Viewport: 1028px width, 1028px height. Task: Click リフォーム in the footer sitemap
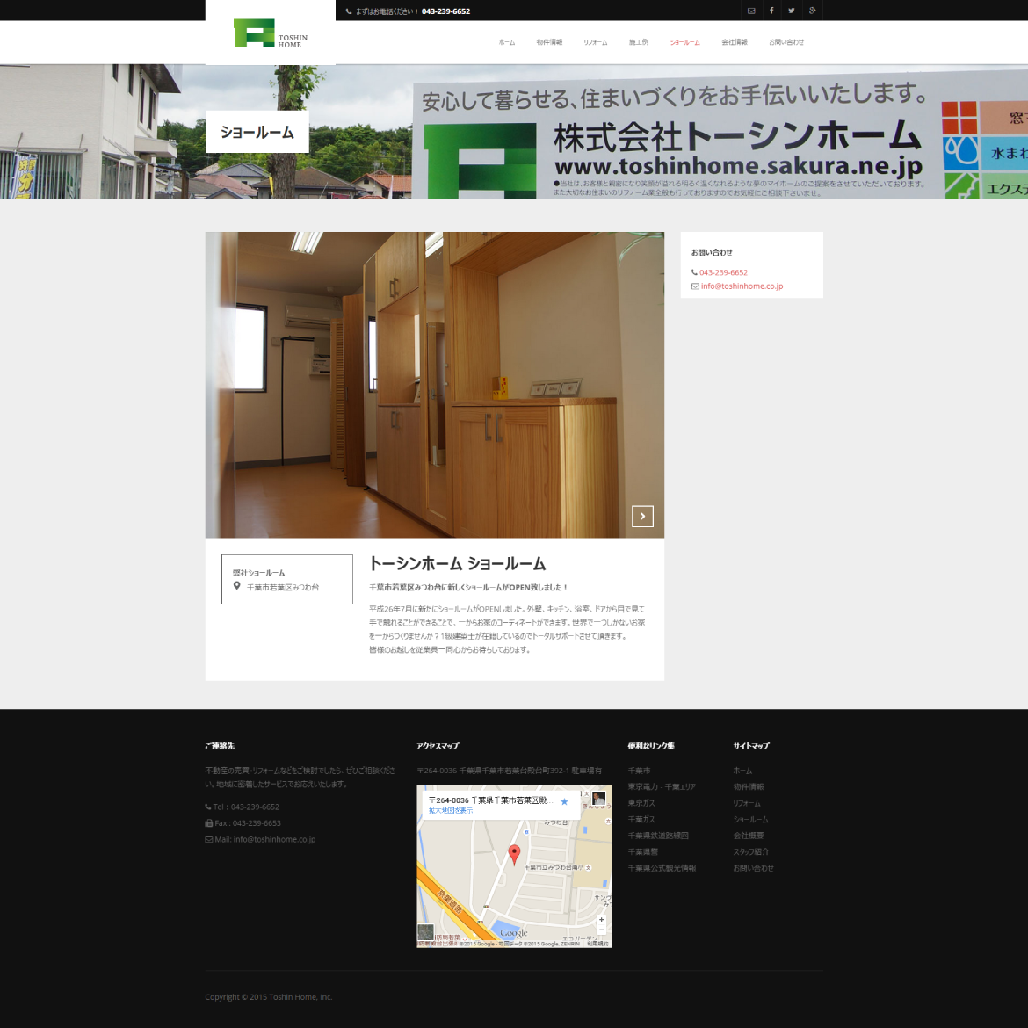(748, 803)
